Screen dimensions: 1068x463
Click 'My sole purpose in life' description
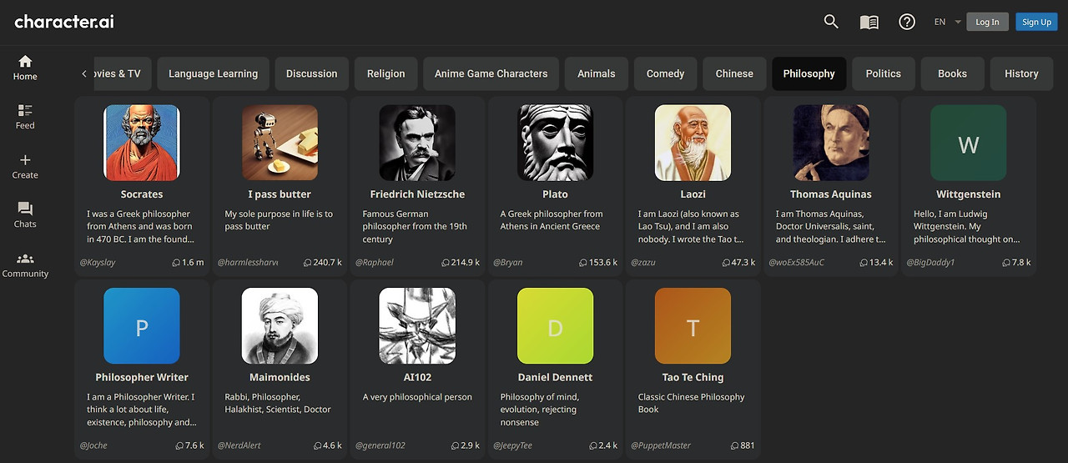point(279,220)
